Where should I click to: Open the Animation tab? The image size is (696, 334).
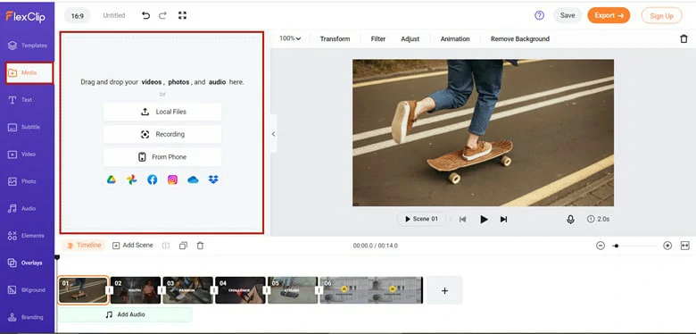click(455, 39)
